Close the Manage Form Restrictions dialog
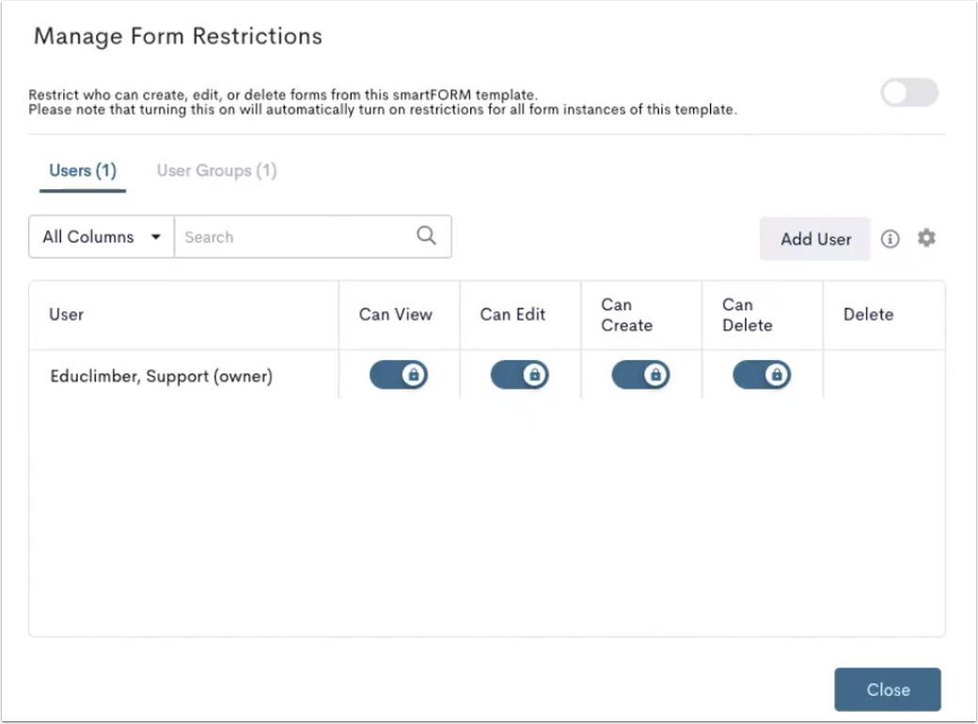Screen dimensions: 978x724 (888, 690)
